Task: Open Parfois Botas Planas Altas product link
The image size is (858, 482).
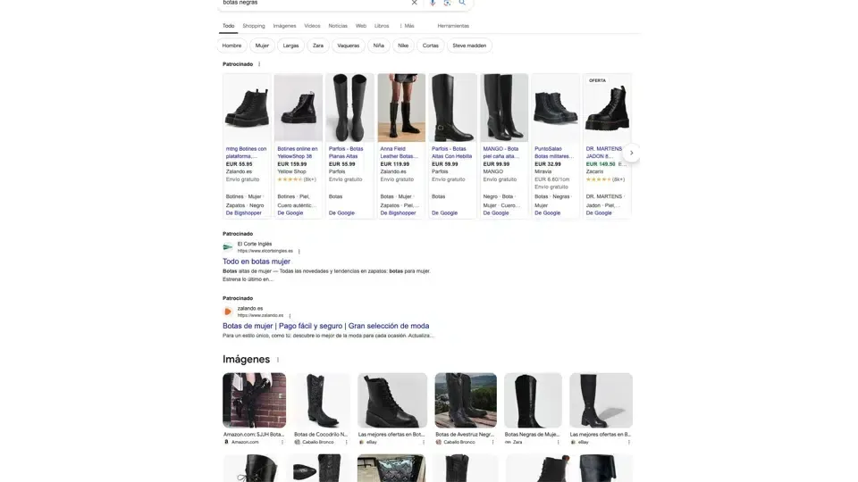Action: 346,153
